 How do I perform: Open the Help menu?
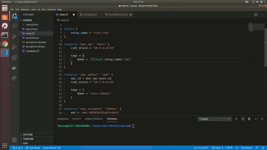click(59, 9)
